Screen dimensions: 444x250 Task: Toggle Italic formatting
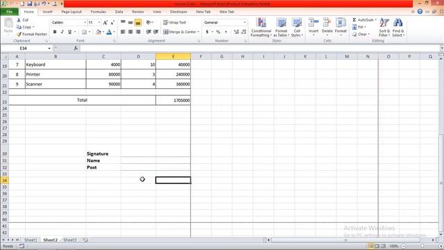click(62, 32)
